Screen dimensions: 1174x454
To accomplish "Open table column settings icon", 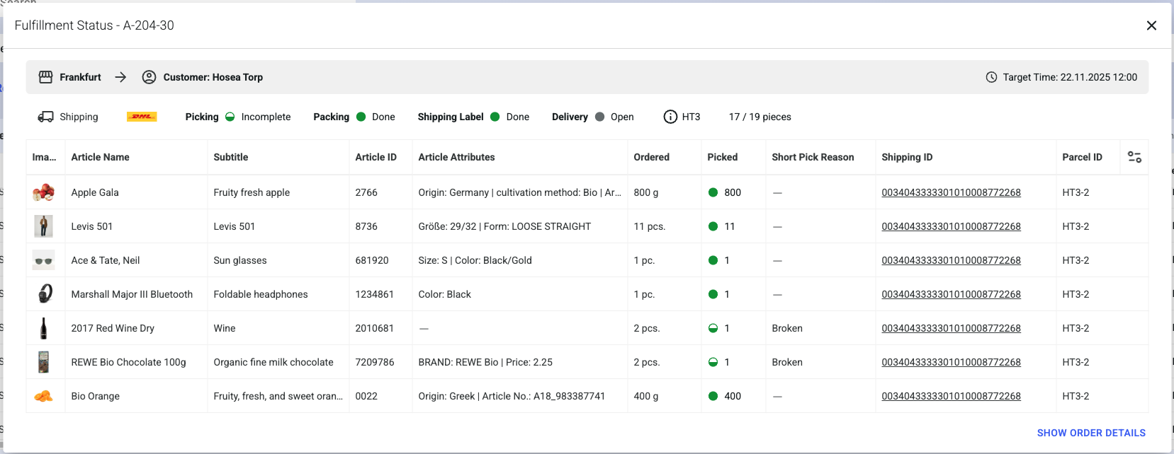I will (x=1134, y=157).
